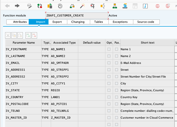This screenshot has width=177, height=127.
Task: Click the Active/Inactive toggle icon
Action: [x=40, y=6]
